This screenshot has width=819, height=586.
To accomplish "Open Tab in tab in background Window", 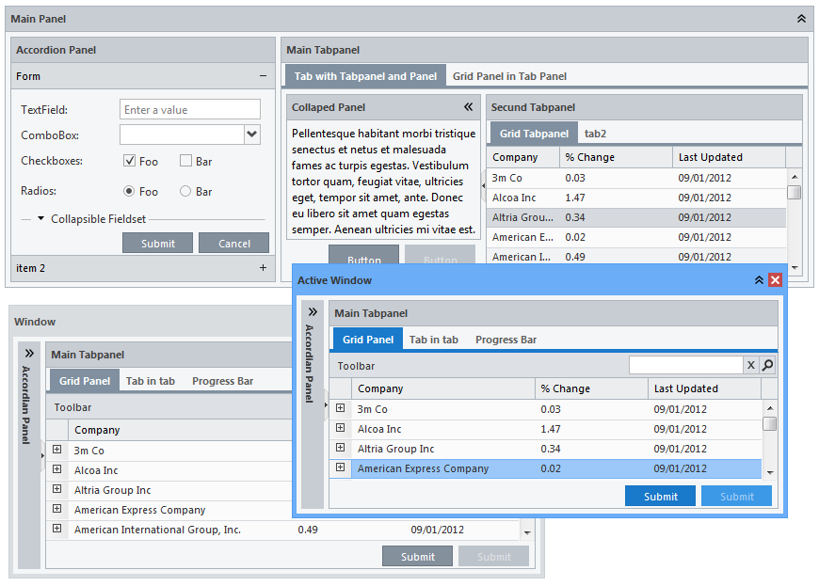I will 151,381.
